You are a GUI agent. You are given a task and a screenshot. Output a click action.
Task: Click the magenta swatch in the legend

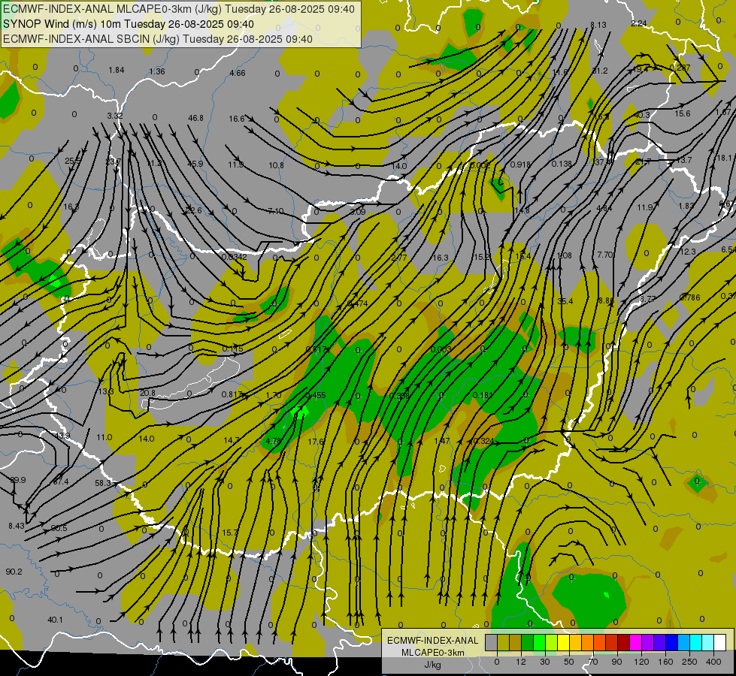[x=635, y=643]
